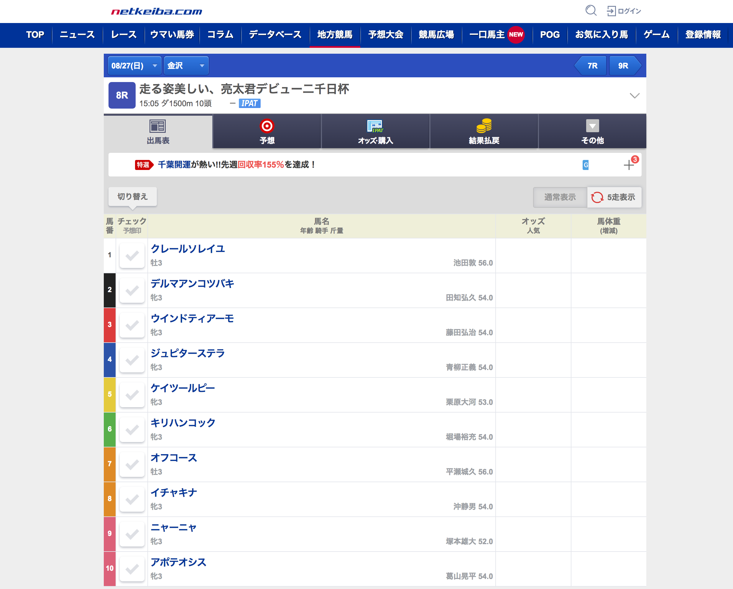Open the 08/27(日) date dropdown
733x589 pixels.
(x=135, y=66)
